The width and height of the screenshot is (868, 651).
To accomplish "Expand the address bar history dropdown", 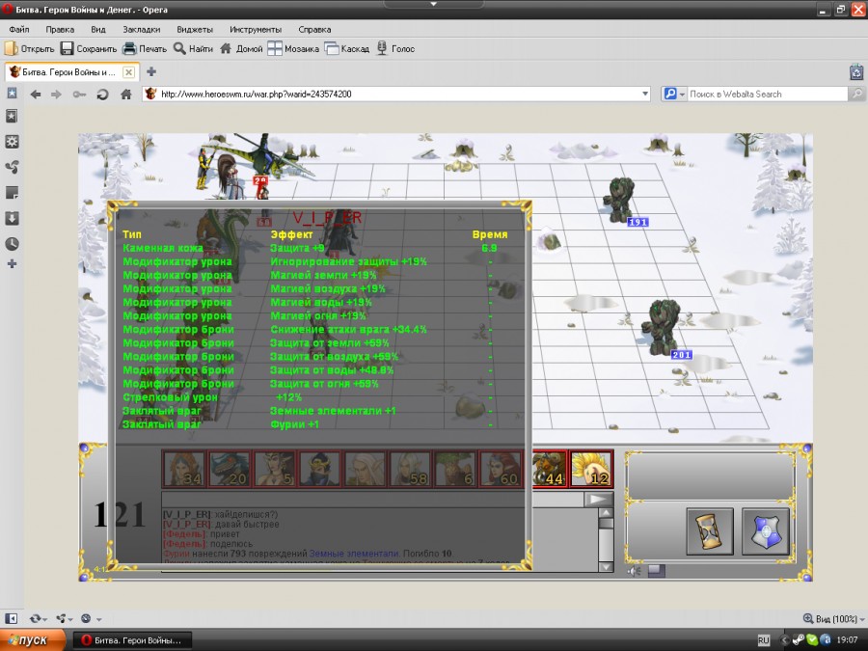I will (645, 95).
